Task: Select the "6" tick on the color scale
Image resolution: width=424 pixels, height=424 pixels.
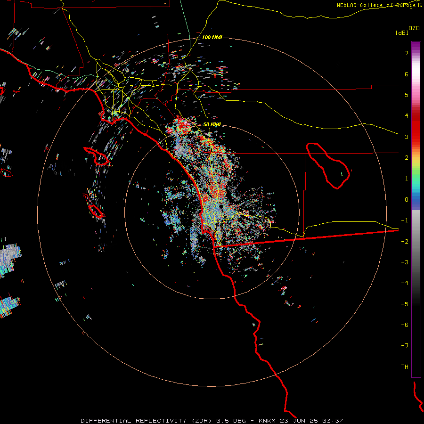Action: (x=407, y=74)
